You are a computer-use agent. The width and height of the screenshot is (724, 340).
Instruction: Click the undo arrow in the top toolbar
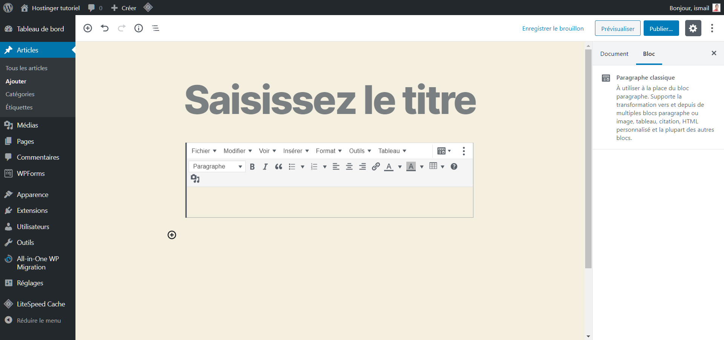pos(105,28)
